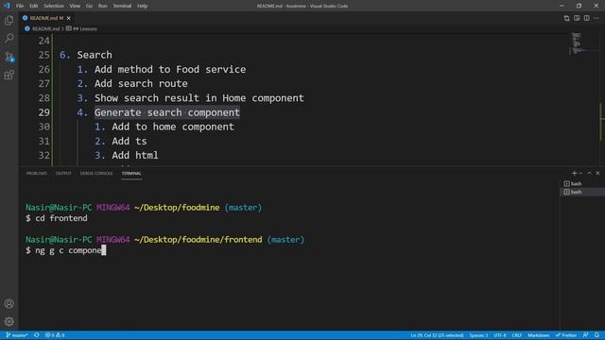Click the master branch indicator in status bar
Screen dimensions: 605x340
pyautogui.click(x=17, y=335)
